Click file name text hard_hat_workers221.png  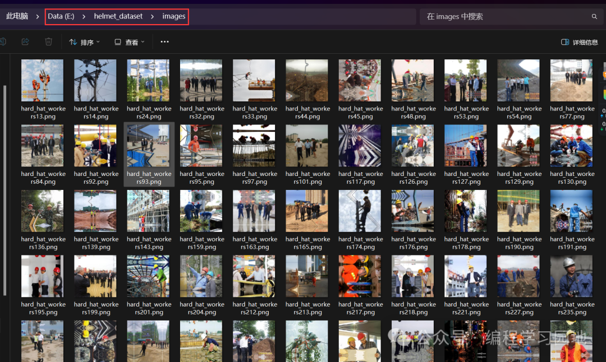pyautogui.click(x=466, y=308)
